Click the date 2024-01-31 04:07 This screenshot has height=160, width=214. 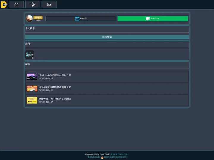[45, 102]
